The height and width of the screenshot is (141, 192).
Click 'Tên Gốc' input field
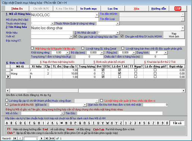point(120,113)
